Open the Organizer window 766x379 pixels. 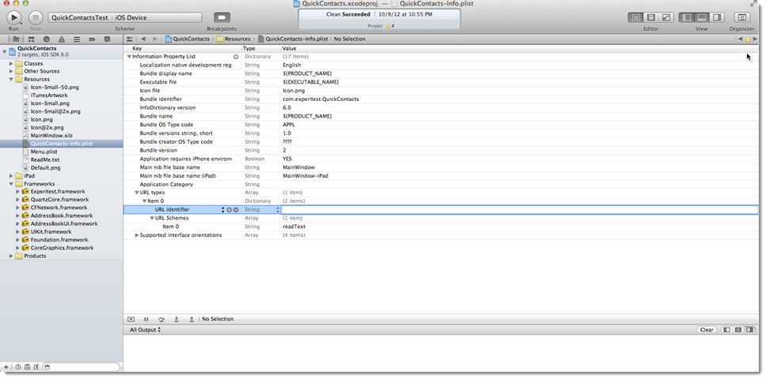click(741, 17)
